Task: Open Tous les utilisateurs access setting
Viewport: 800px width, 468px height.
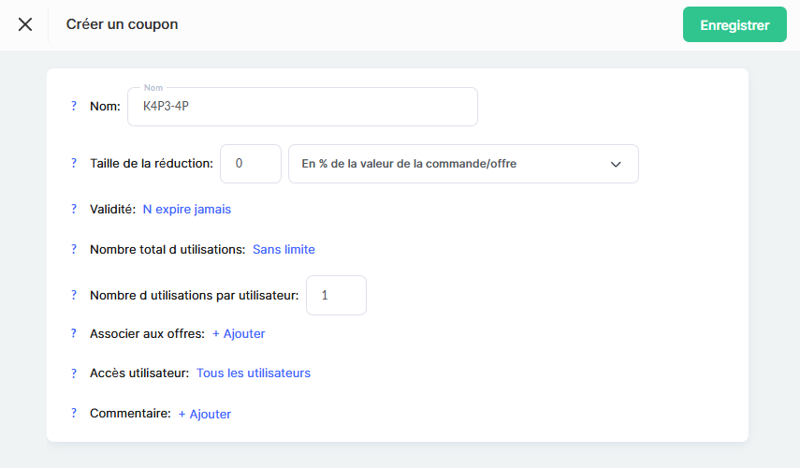Action: pos(254,373)
